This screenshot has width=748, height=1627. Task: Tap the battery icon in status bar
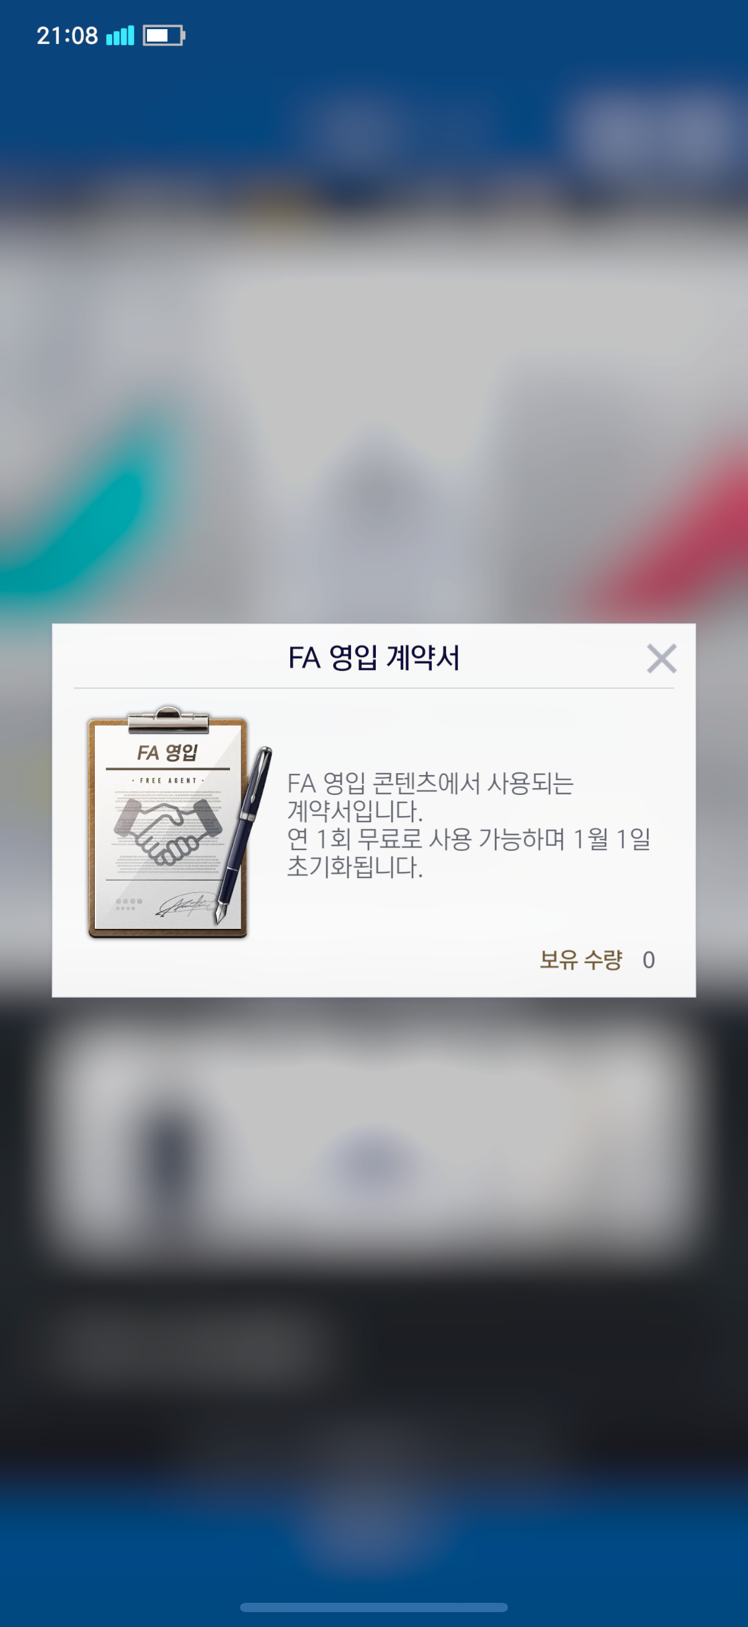click(164, 35)
